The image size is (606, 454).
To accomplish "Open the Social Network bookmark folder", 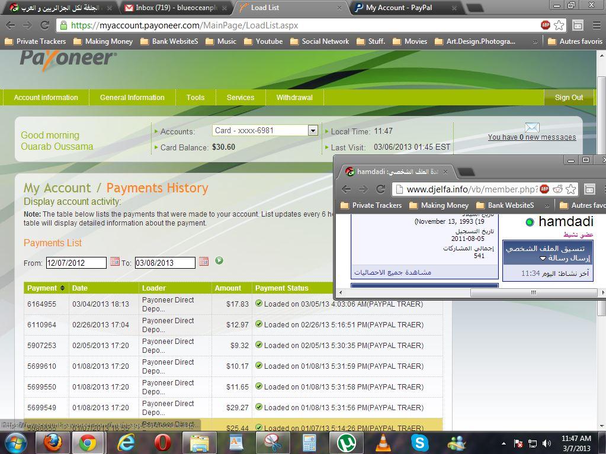I will [x=320, y=41].
